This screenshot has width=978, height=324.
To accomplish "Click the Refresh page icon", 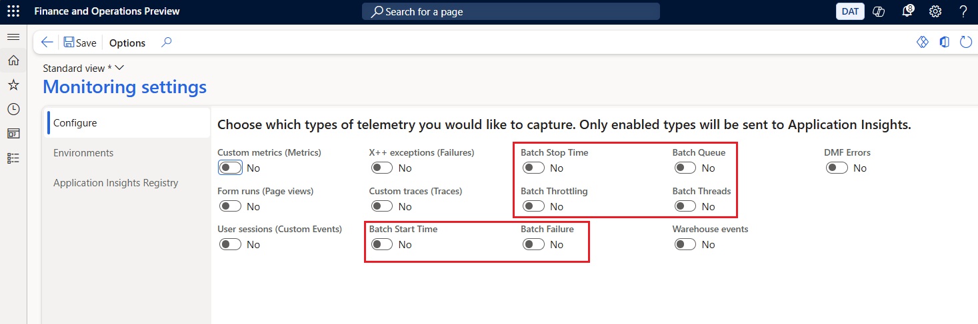I will pyautogui.click(x=965, y=43).
